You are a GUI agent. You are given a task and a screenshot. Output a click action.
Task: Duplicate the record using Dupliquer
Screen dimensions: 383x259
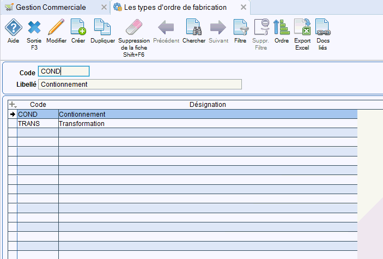[x=102, y=28]
